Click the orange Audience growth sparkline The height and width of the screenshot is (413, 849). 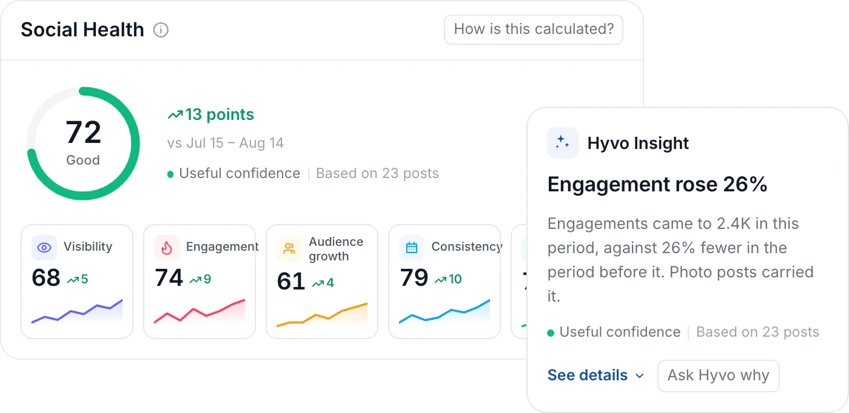pyautogui.click(x=322, y=315)
